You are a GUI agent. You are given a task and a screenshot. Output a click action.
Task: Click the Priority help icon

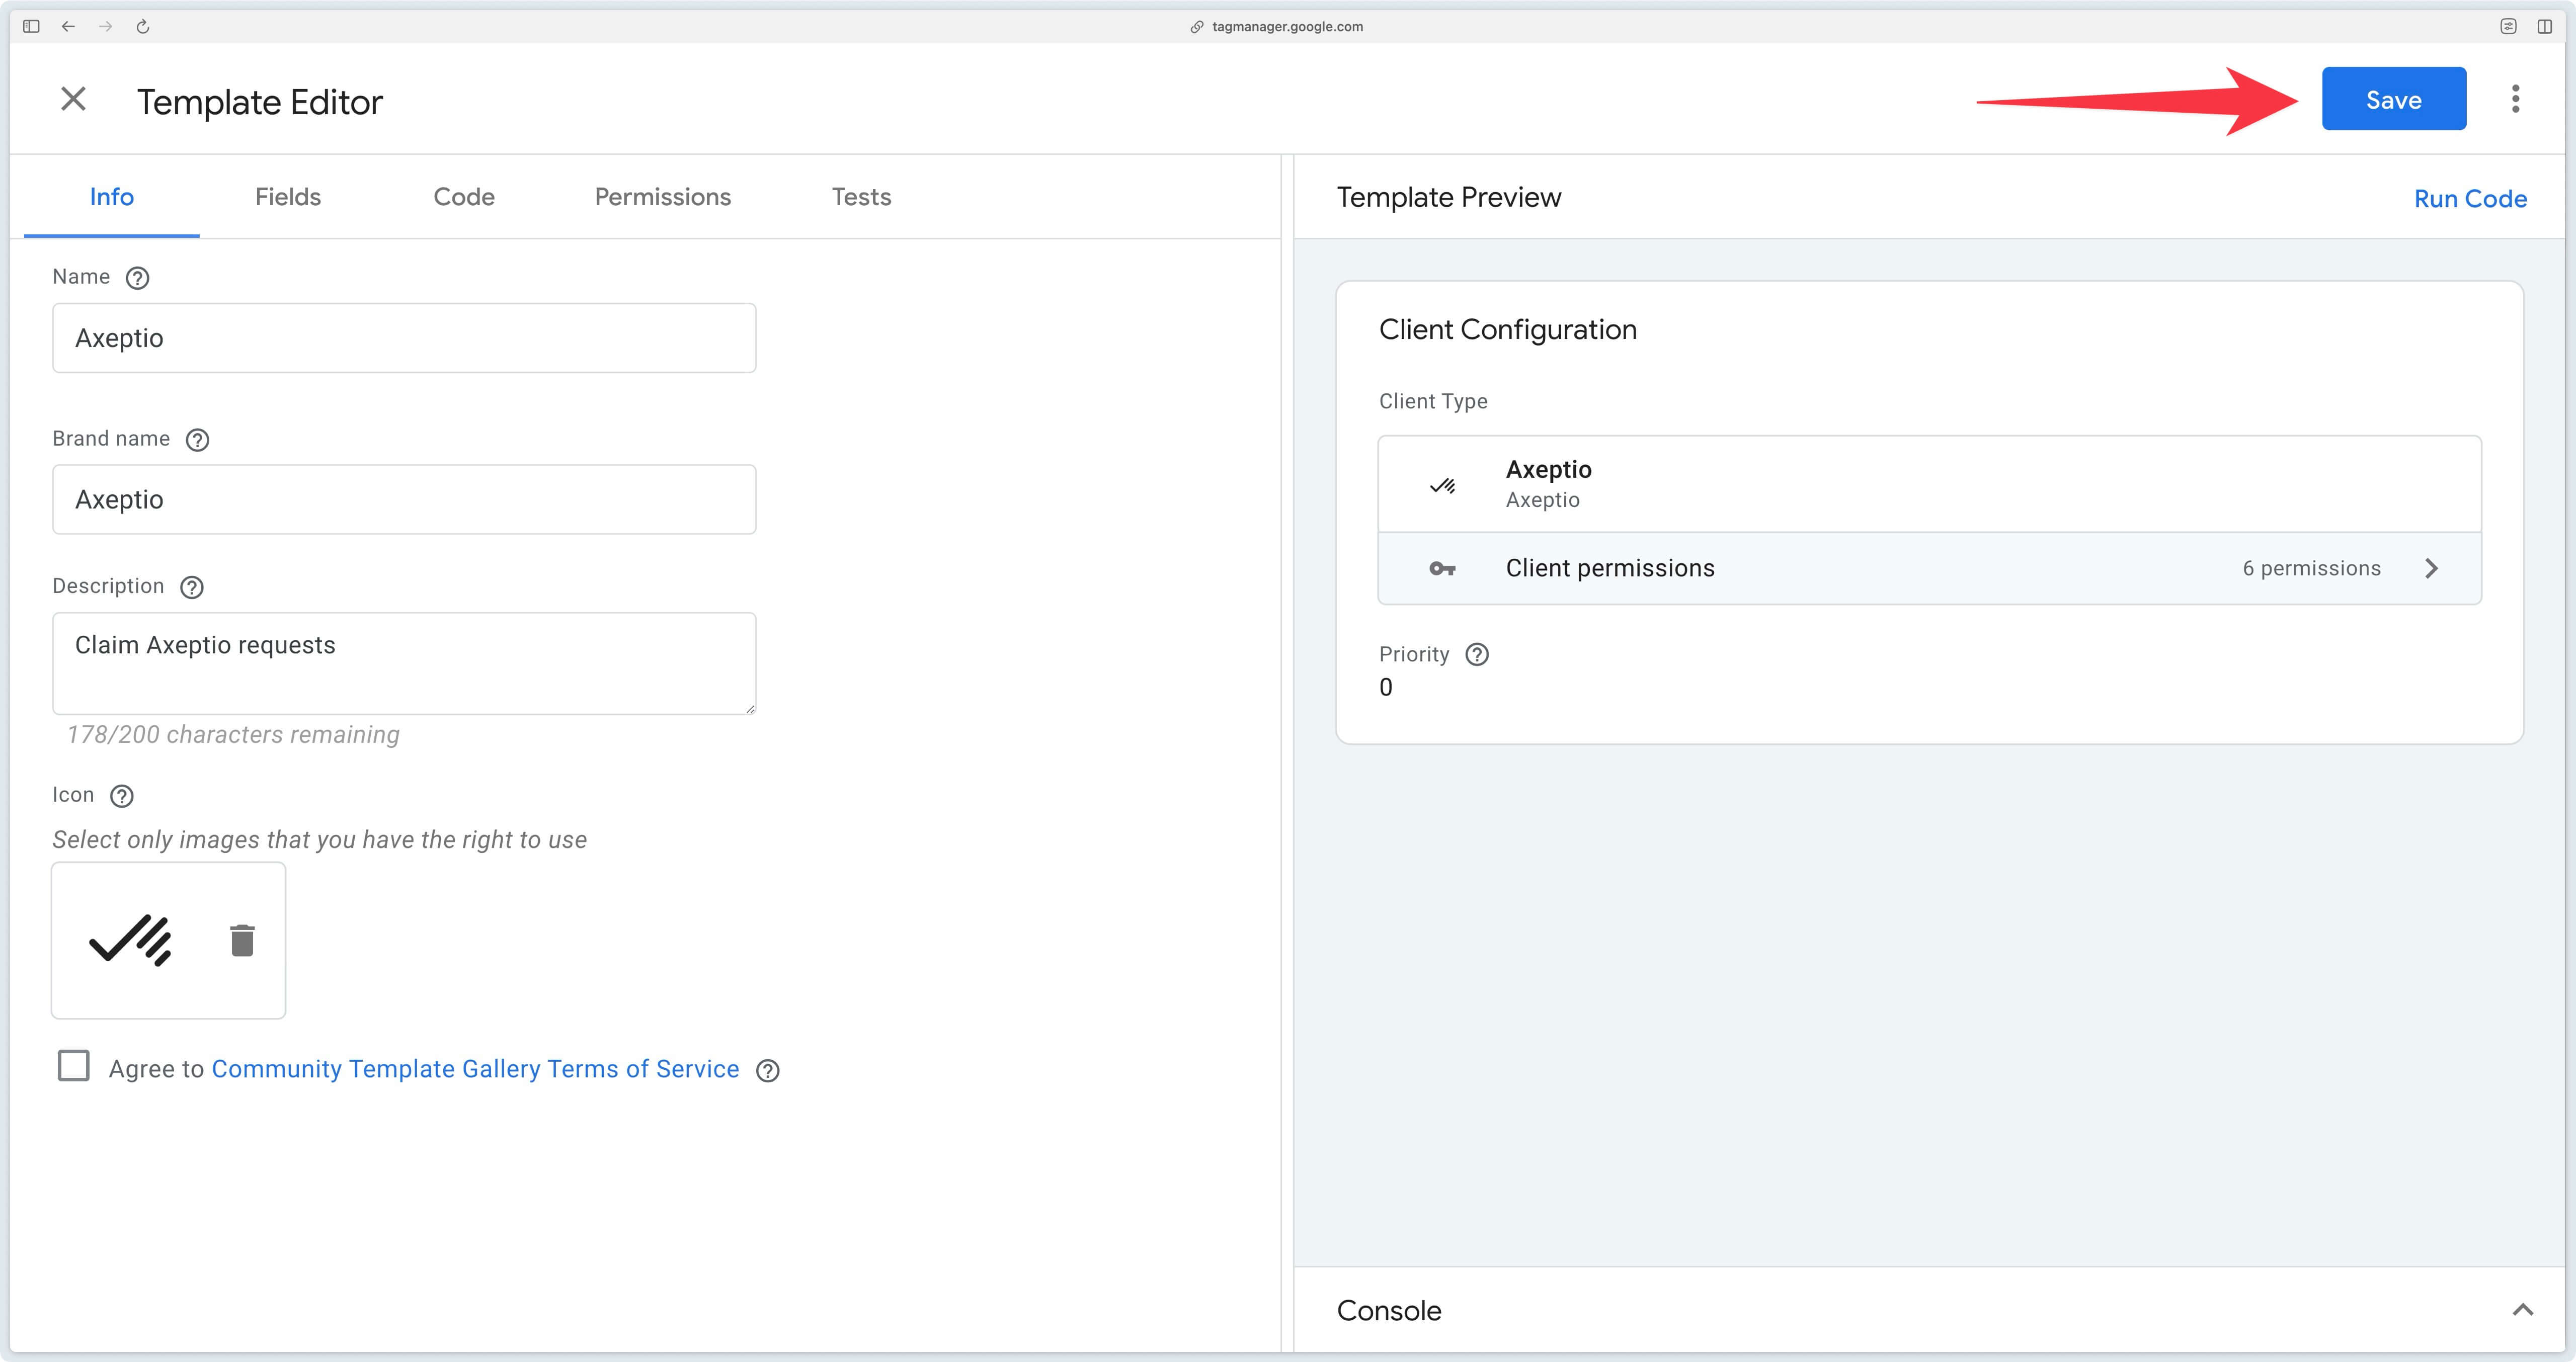click(x=1477, y=655)
